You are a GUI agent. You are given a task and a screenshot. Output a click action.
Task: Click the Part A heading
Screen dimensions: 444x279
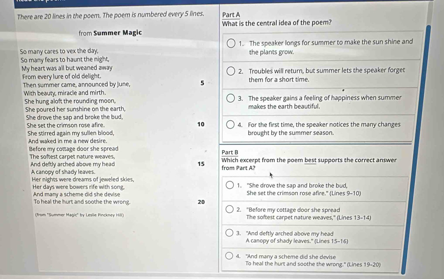pyautogui.click(x=231, y=15)
